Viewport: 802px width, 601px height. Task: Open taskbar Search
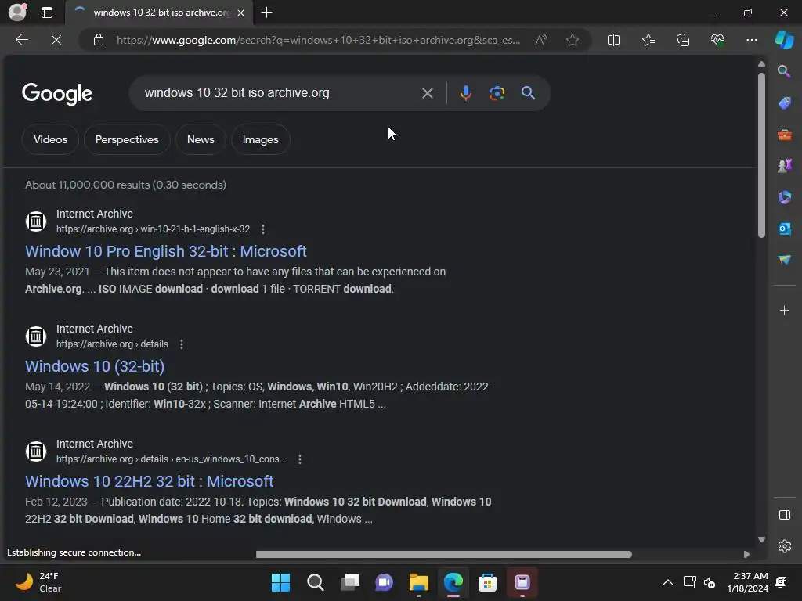(315, 582)
